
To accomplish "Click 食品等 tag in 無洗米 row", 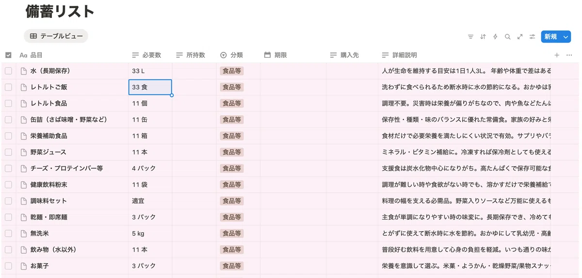I will [231, 233].
